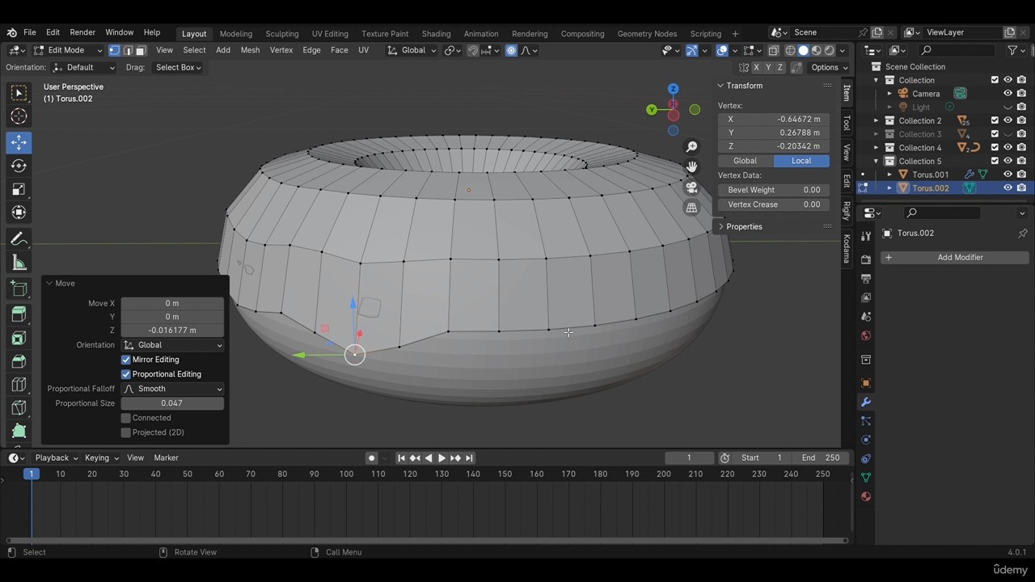Open the Global transform orientation dropdown

[x=412, y=50]
